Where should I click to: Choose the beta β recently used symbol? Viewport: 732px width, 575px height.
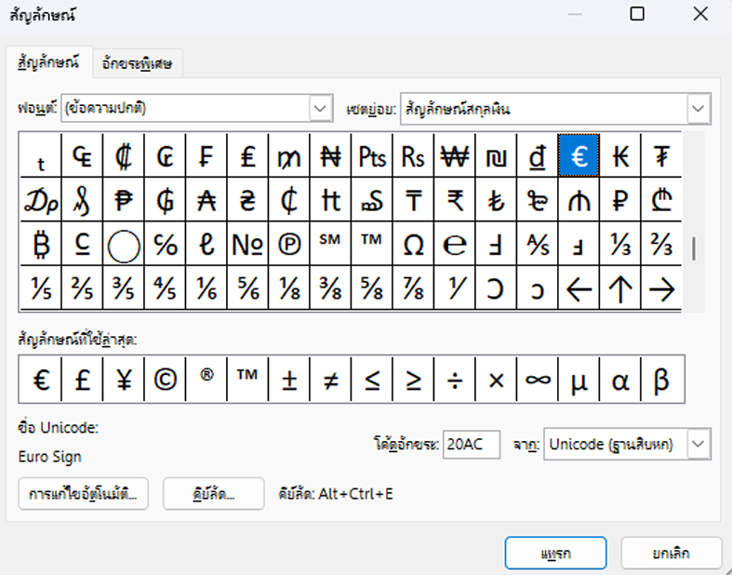[661, 380]
